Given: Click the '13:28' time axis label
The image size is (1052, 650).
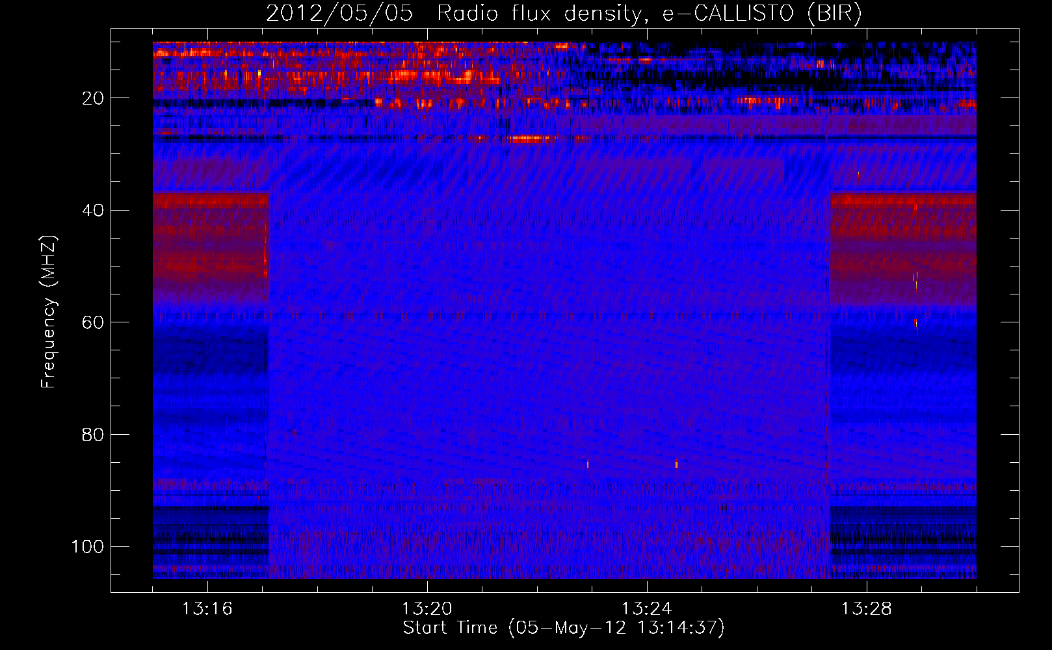Looking at the screenshot, I should pos(867,609).
